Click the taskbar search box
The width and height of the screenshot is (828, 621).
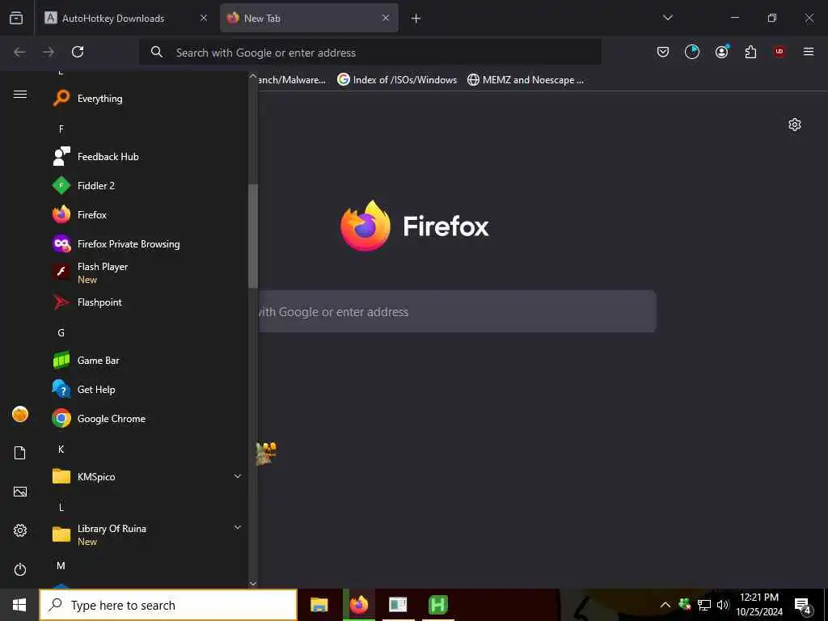(x=168, y=605)
